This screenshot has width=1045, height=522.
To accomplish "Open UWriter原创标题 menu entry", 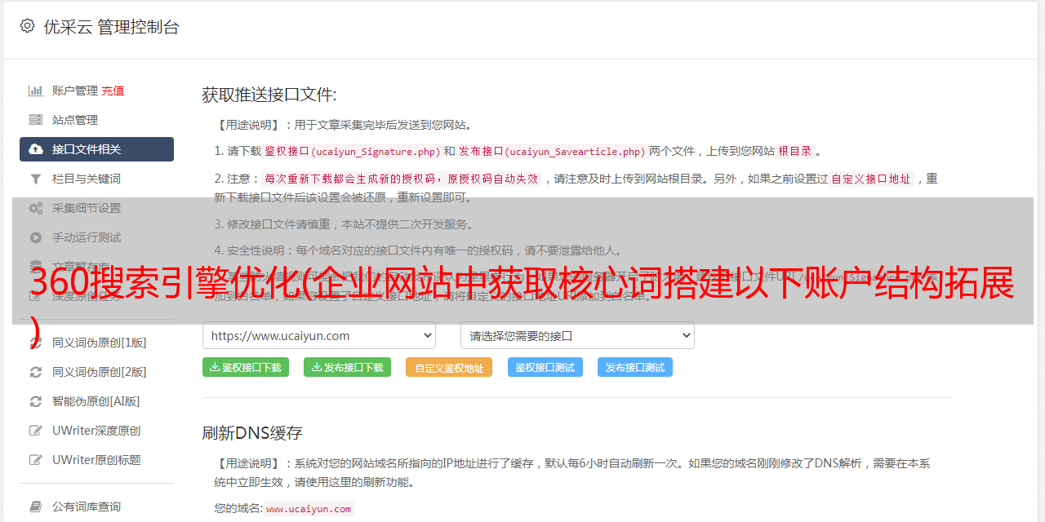I will click(96, 460).
